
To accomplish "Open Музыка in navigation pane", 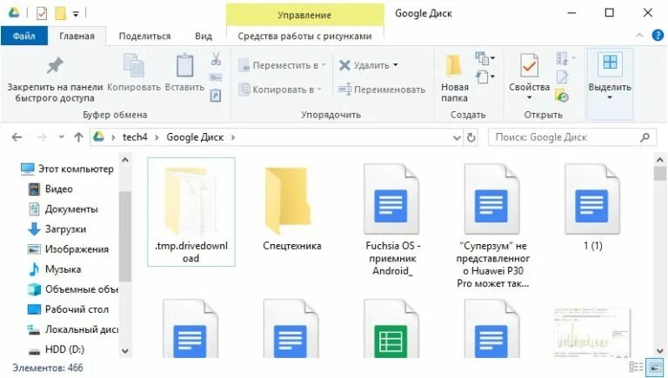I will tap(55, 269).
